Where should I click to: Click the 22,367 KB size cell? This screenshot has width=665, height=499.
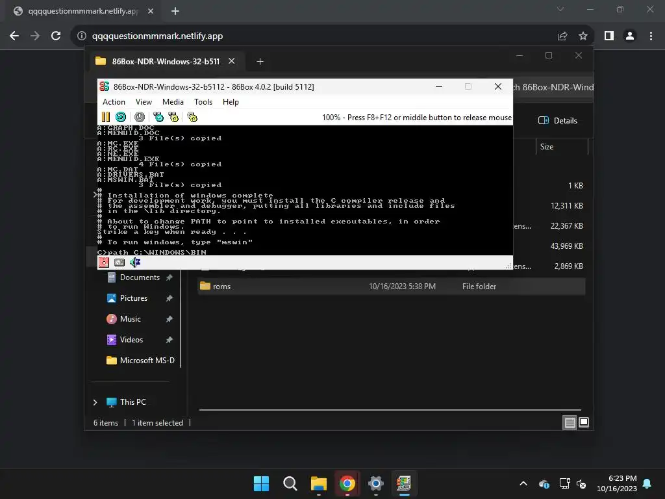(x=566, y=226)
